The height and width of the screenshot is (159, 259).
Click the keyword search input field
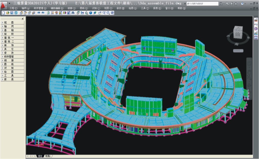(202, 4)
